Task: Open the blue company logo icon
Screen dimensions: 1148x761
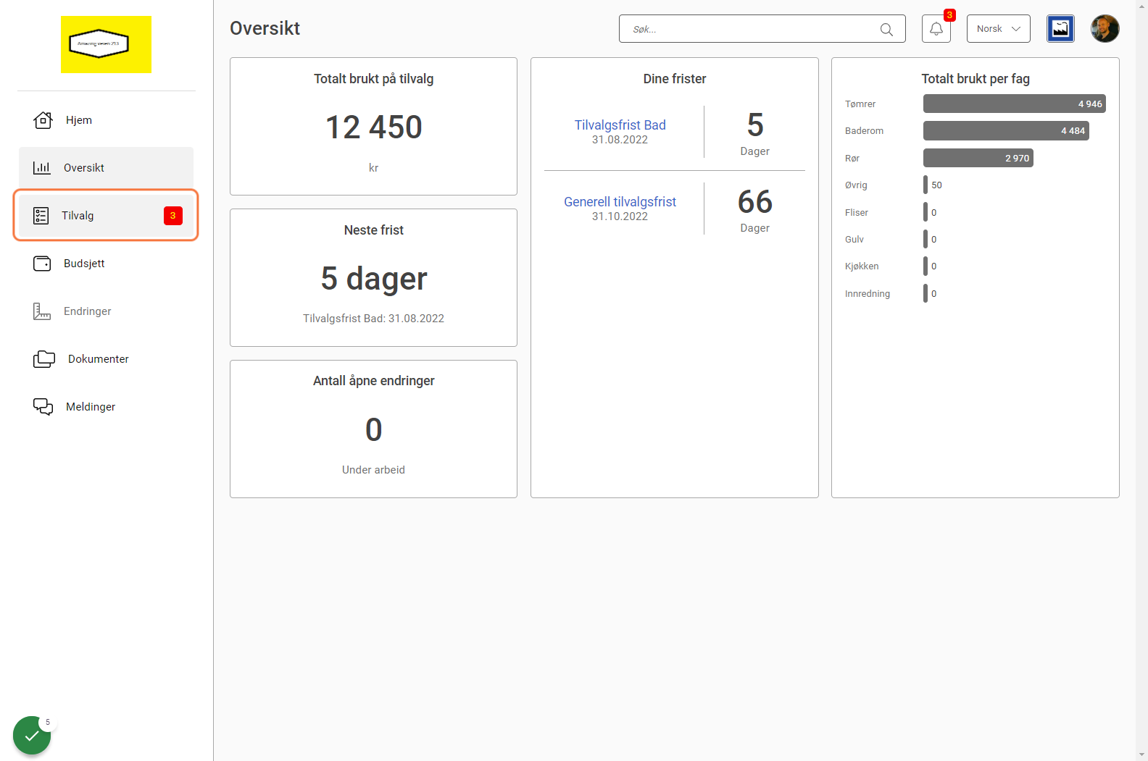Action: [x=1060, y=29]
